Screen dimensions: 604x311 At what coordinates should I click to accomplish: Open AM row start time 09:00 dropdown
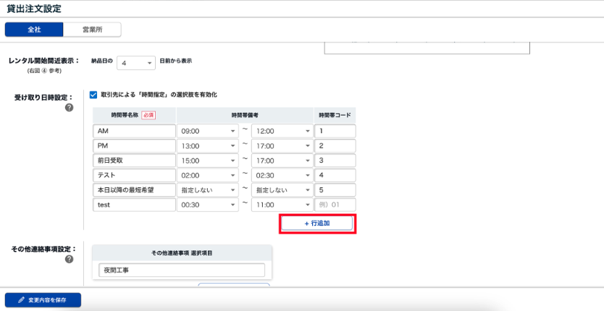[208, 131]
